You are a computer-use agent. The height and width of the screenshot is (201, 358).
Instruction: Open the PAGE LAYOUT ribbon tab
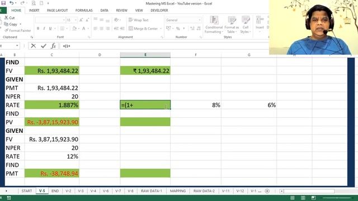pos(57,11)
